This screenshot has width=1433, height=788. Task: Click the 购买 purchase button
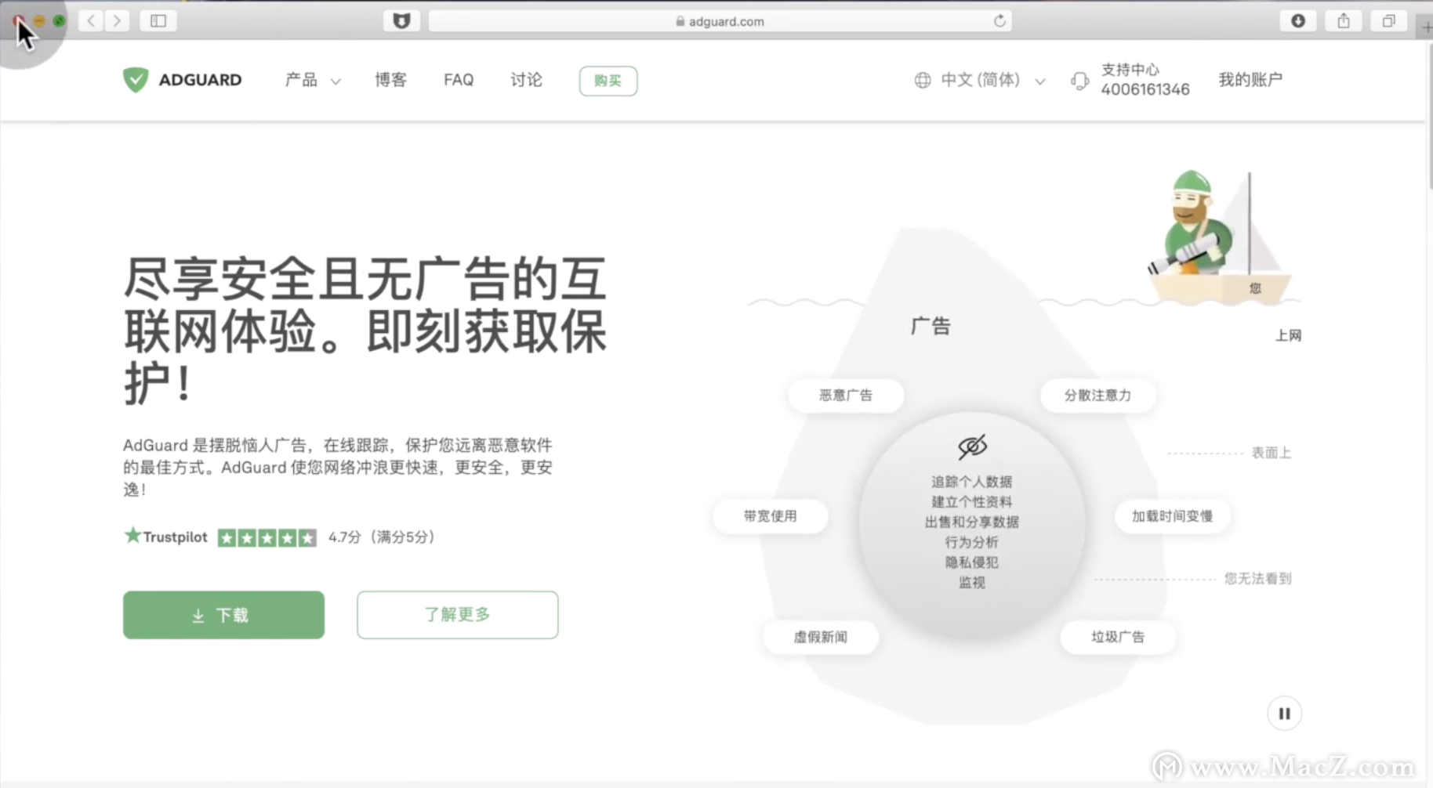click(608, 81)
